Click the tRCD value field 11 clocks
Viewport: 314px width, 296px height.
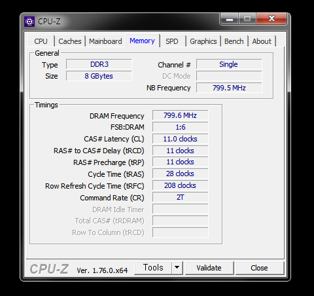(x=181, y=151)
